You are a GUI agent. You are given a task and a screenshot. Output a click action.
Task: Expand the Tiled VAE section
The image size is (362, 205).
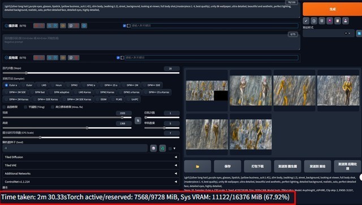click(91, 165)
